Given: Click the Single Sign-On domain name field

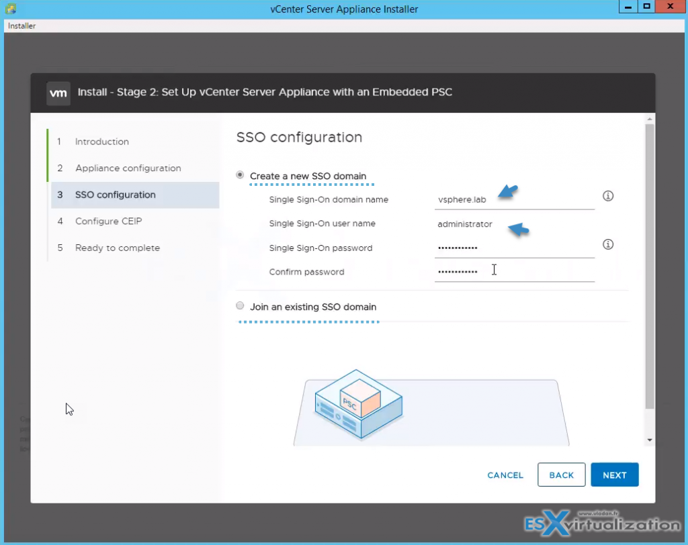Looking at the screenshot, I should tap(514, 199).
